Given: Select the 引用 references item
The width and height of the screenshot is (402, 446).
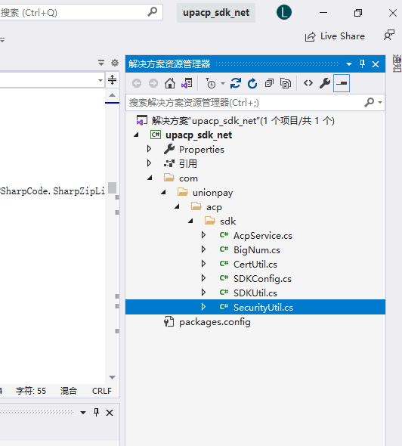Looking at the screenshot, I should coord(188,163).
